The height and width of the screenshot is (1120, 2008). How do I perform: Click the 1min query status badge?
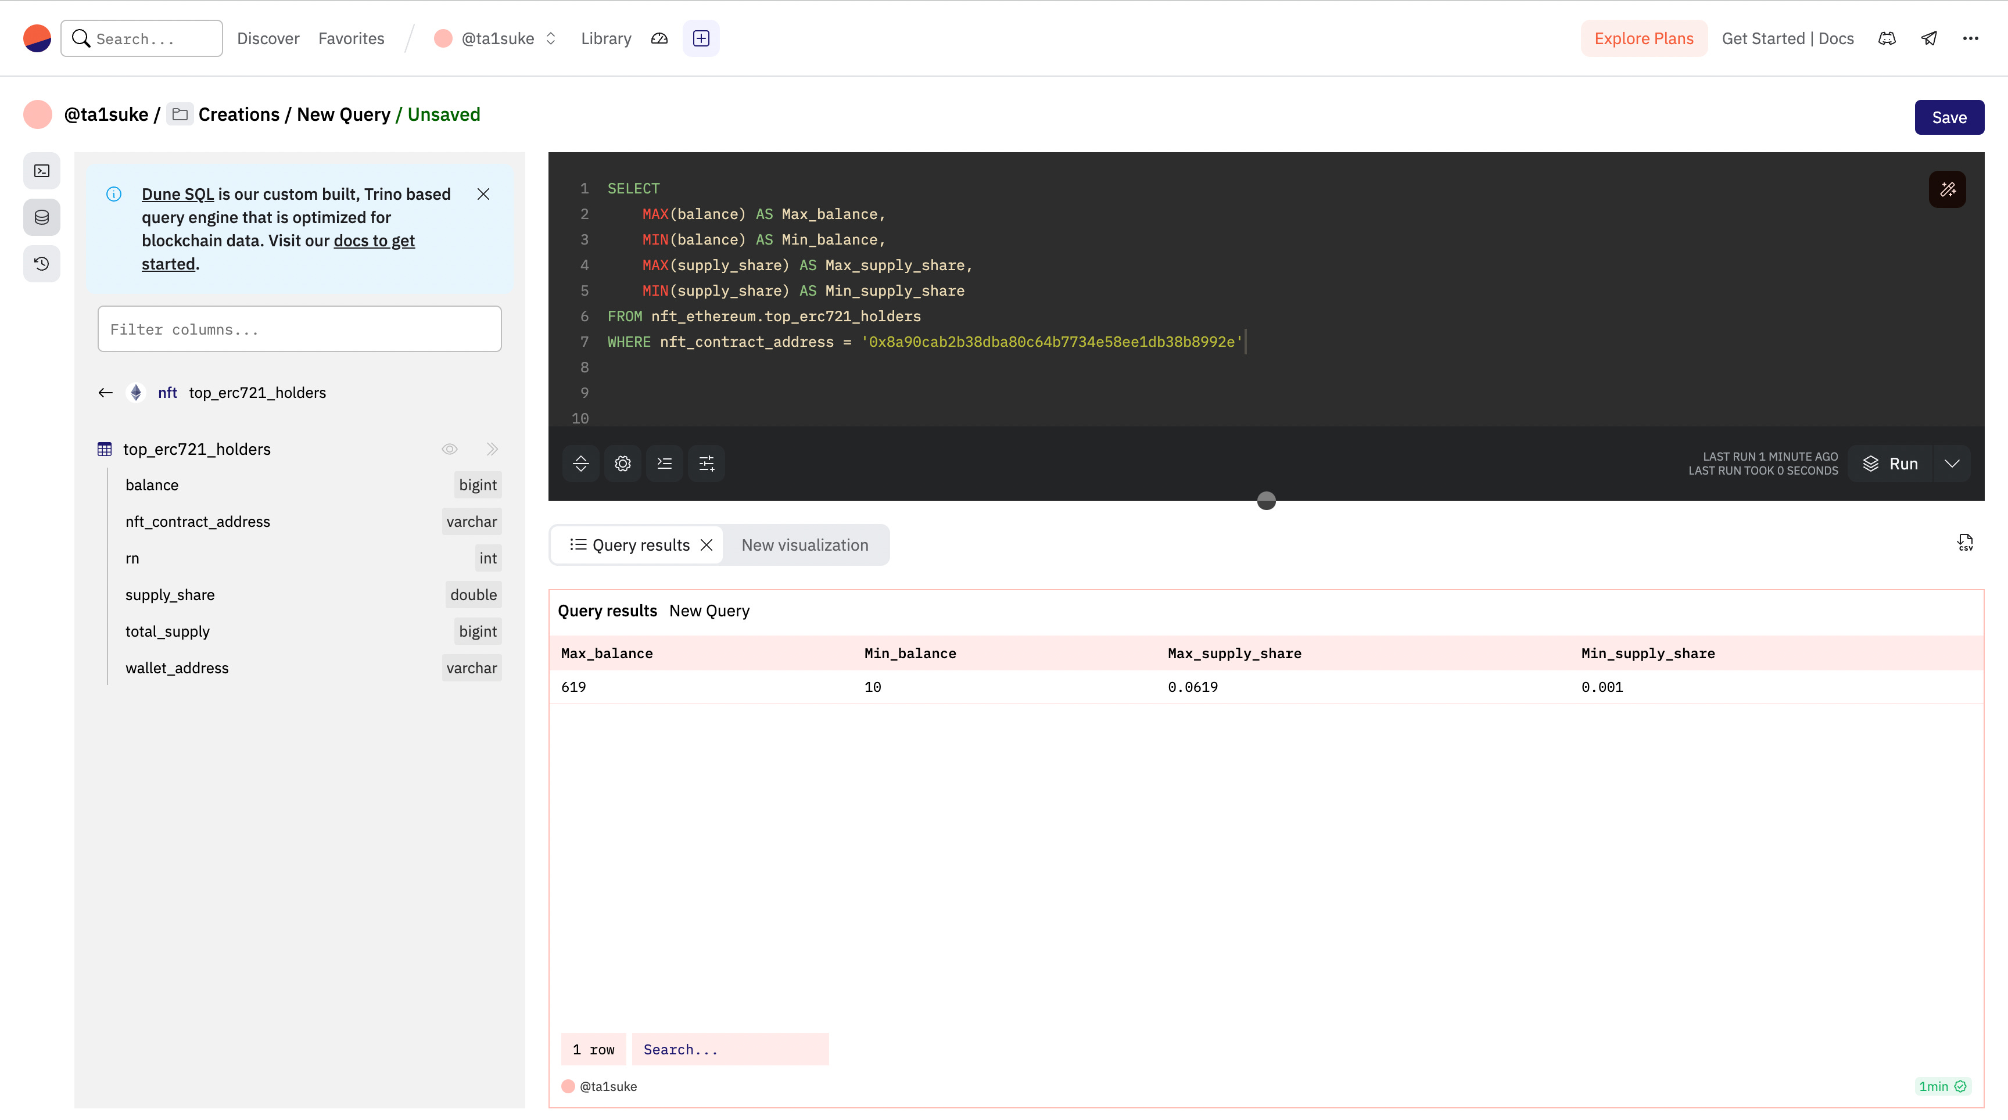click(1942, 1086)
